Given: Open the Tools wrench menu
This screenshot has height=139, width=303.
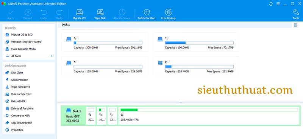Looking at the screenshot, I should pyautogui.click(x=296, y=14).
